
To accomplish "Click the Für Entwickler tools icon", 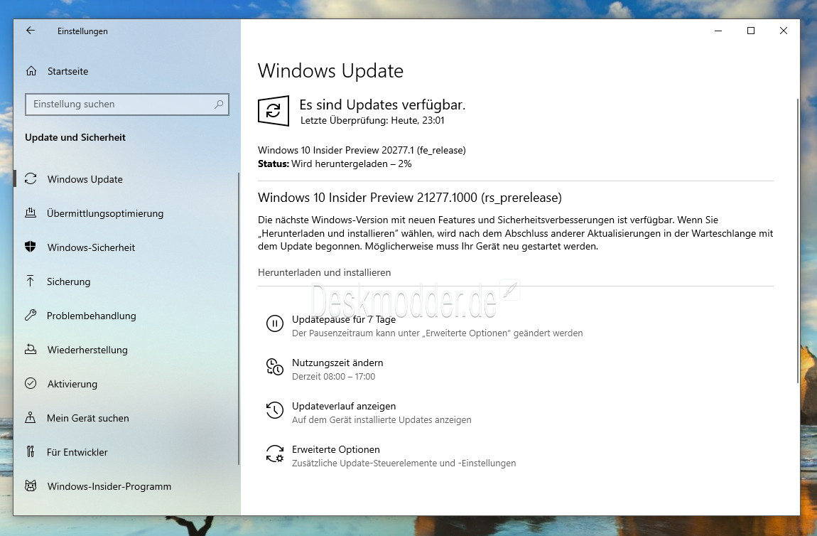I will (31, 452).
